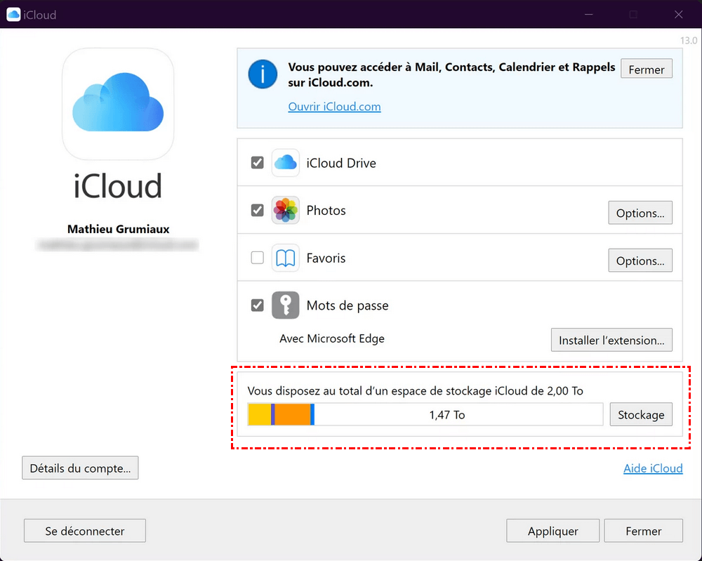Click Installer l'extension button
This screenshot has height=561, width=702.
coord(611,341)
